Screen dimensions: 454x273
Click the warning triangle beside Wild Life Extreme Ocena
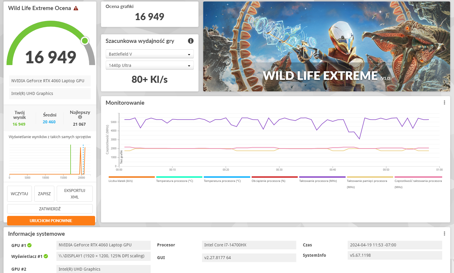point(76,8)
